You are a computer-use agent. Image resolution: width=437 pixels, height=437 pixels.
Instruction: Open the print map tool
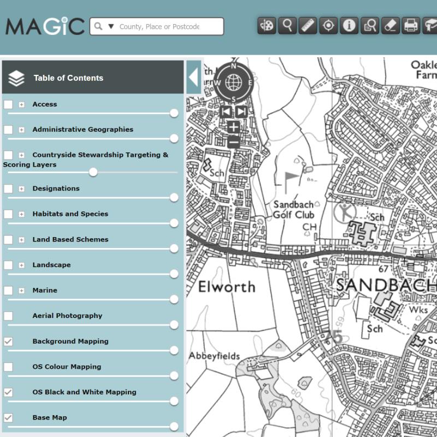click(411, 26)
